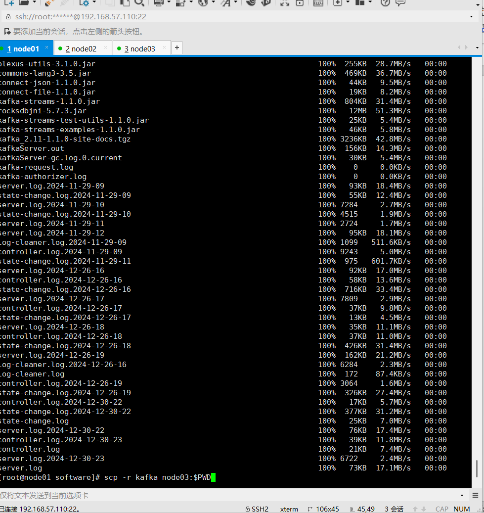Image resolution: width=484 pixels, height=513 pixels.
Task: Click the add-current-session arrow icon
Action: pos(7,31)
